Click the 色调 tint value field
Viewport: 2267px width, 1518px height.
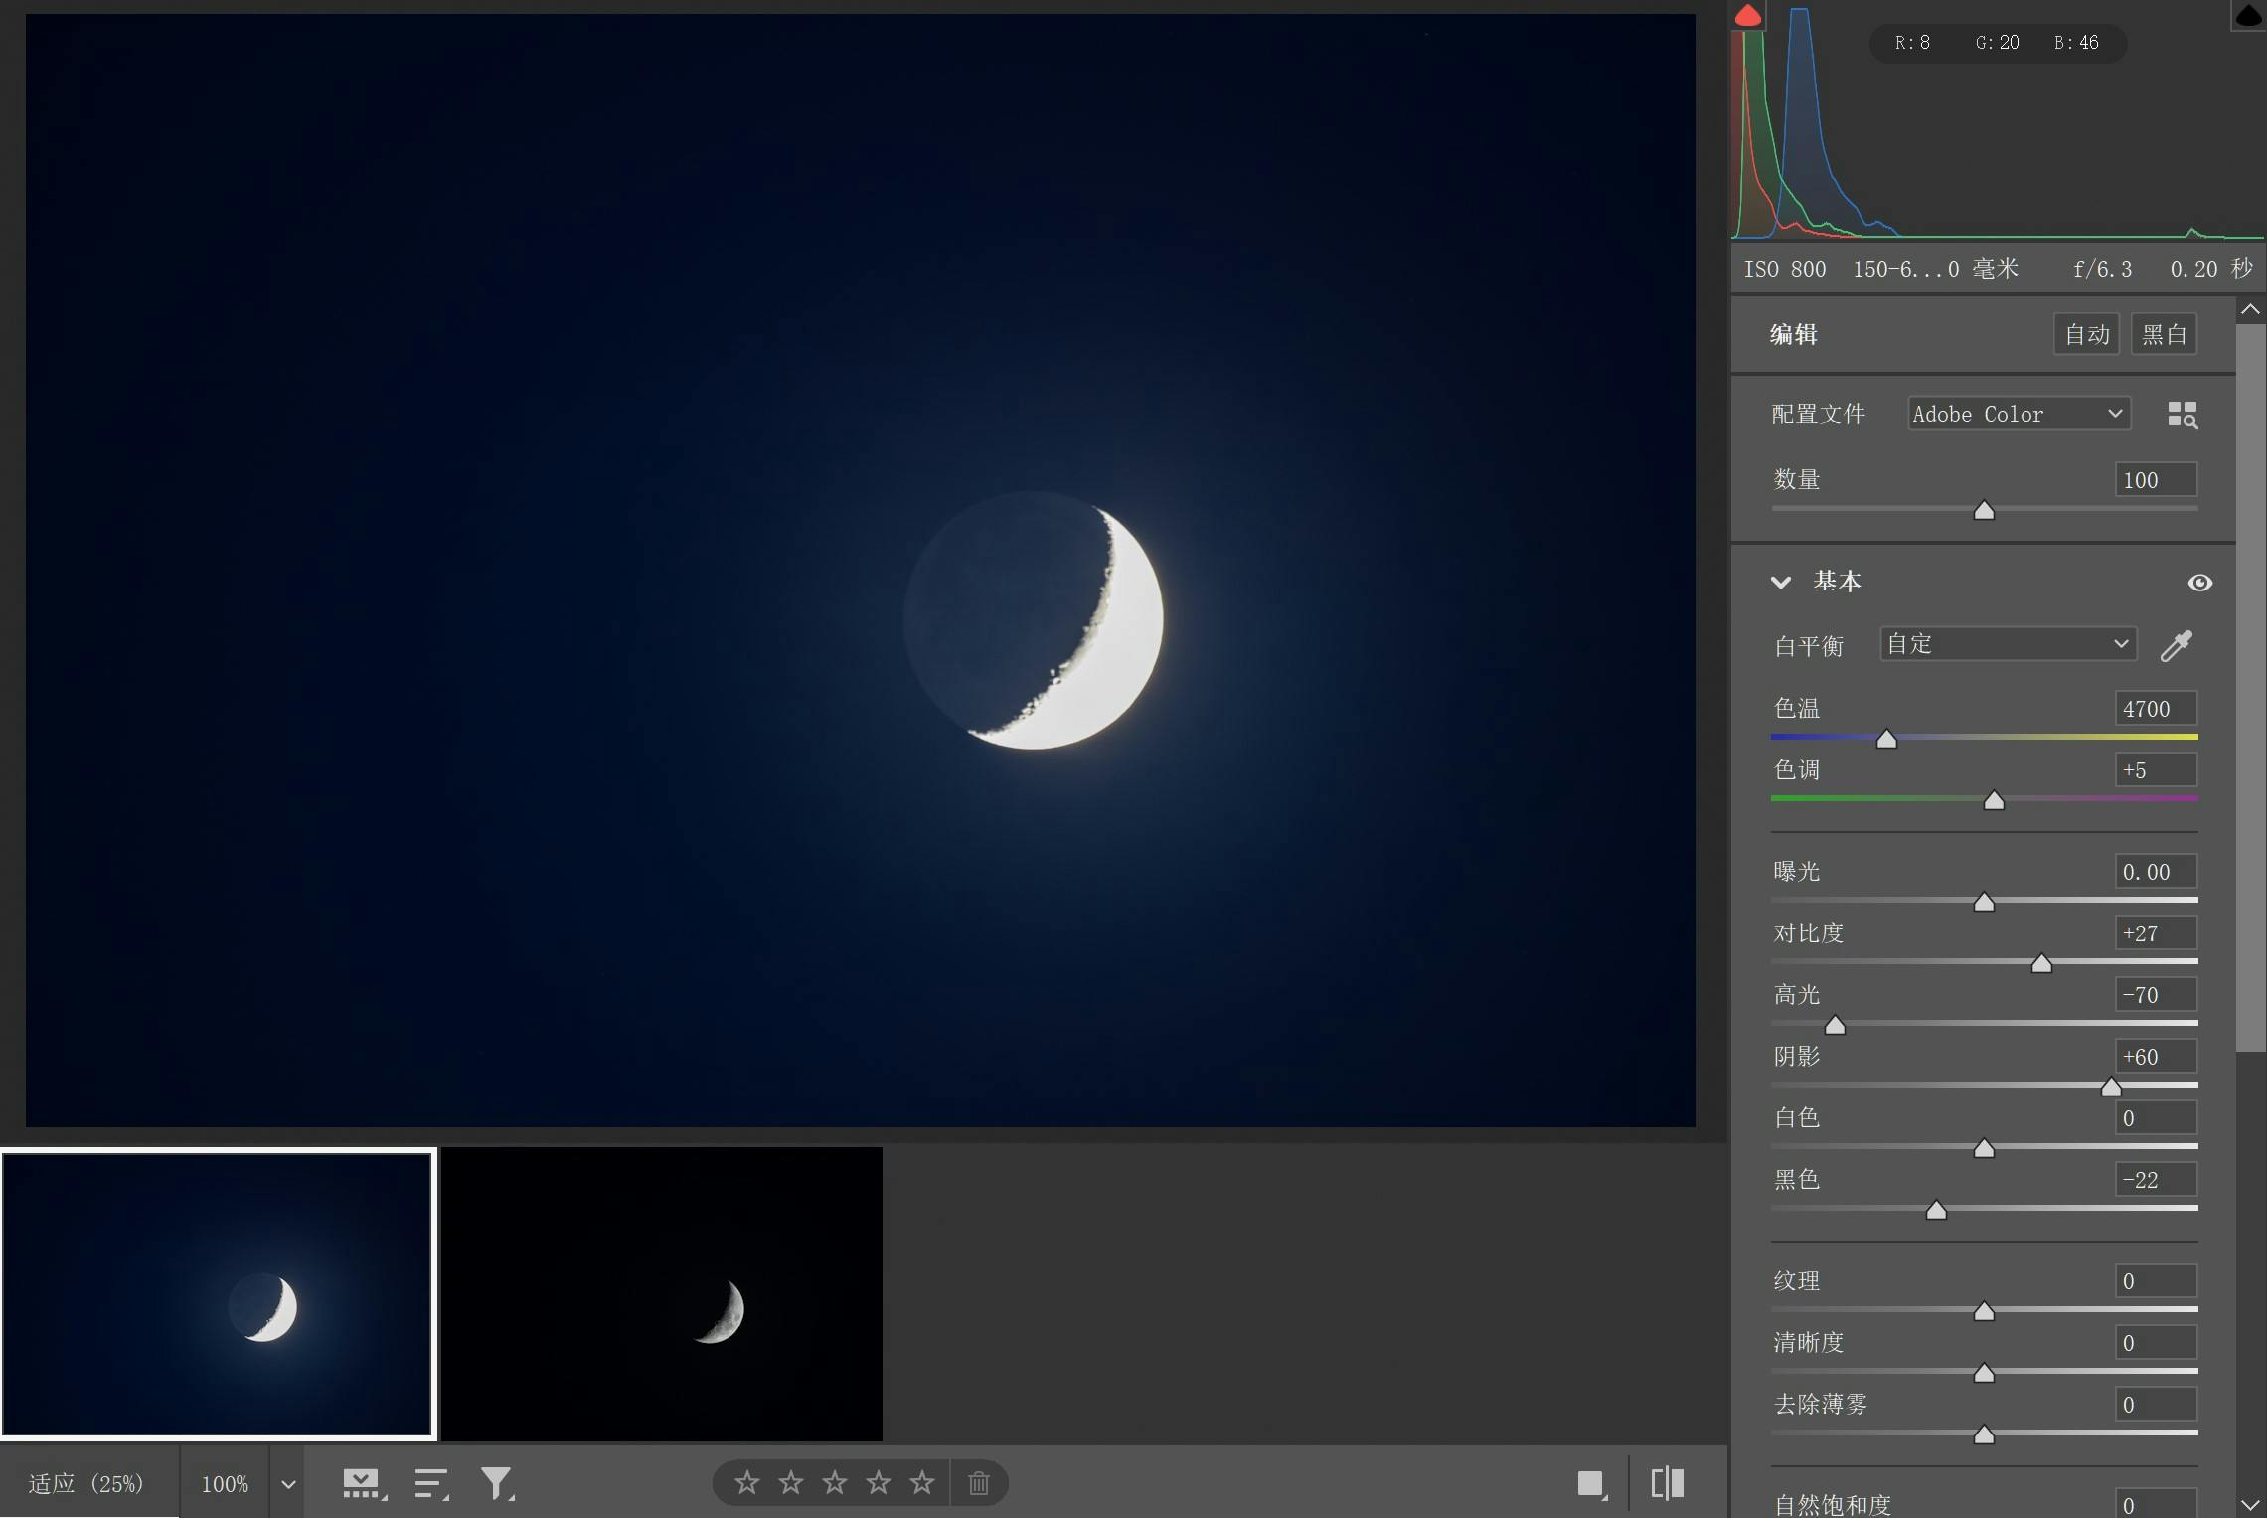pos(2155,770)
